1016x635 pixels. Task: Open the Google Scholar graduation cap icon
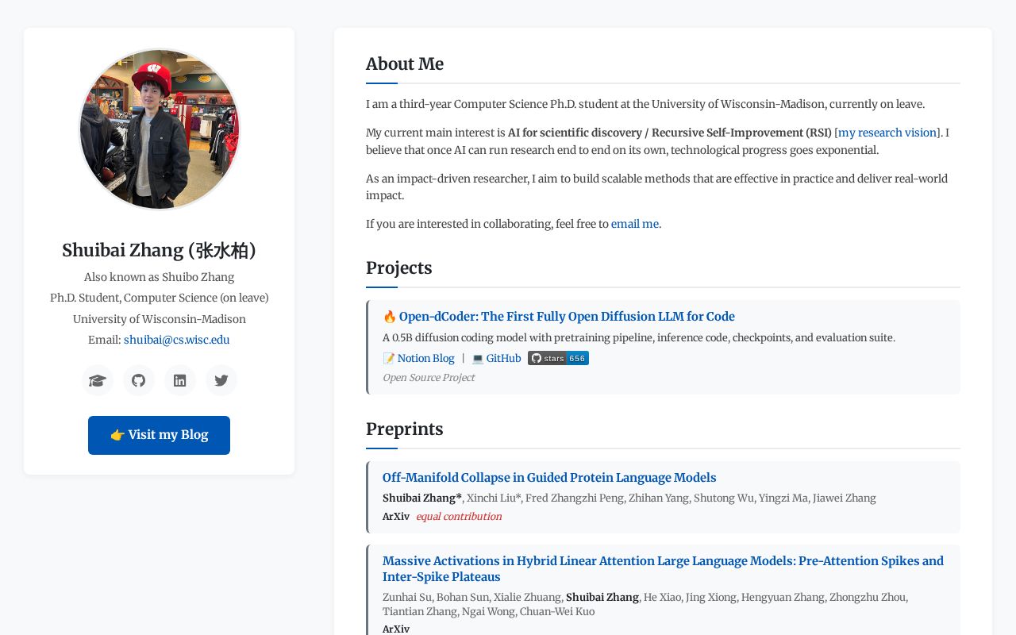coord(98,380)
